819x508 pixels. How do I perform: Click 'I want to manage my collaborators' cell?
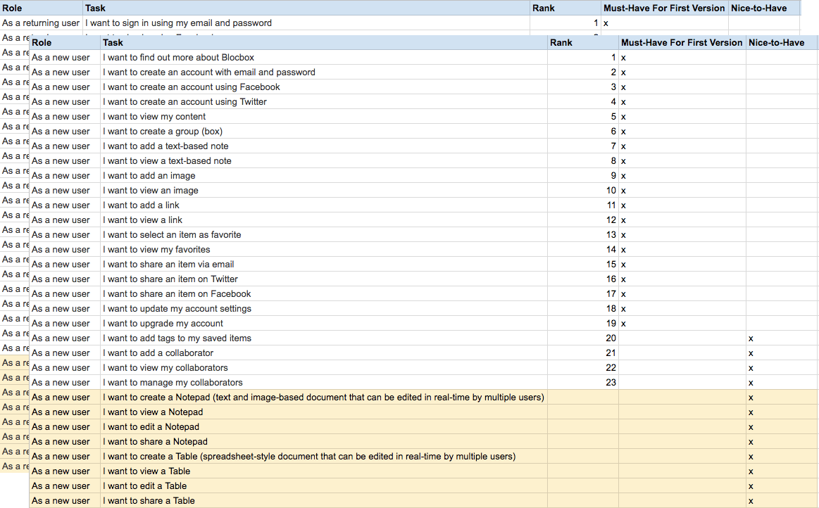click(324, 383)
